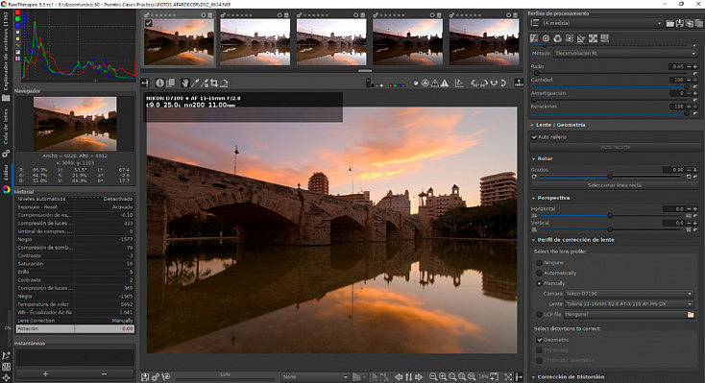The width and height of the screenshot is (705, 383).
Task: Open the Detail tools tab
Action: (x=546, y=38)
